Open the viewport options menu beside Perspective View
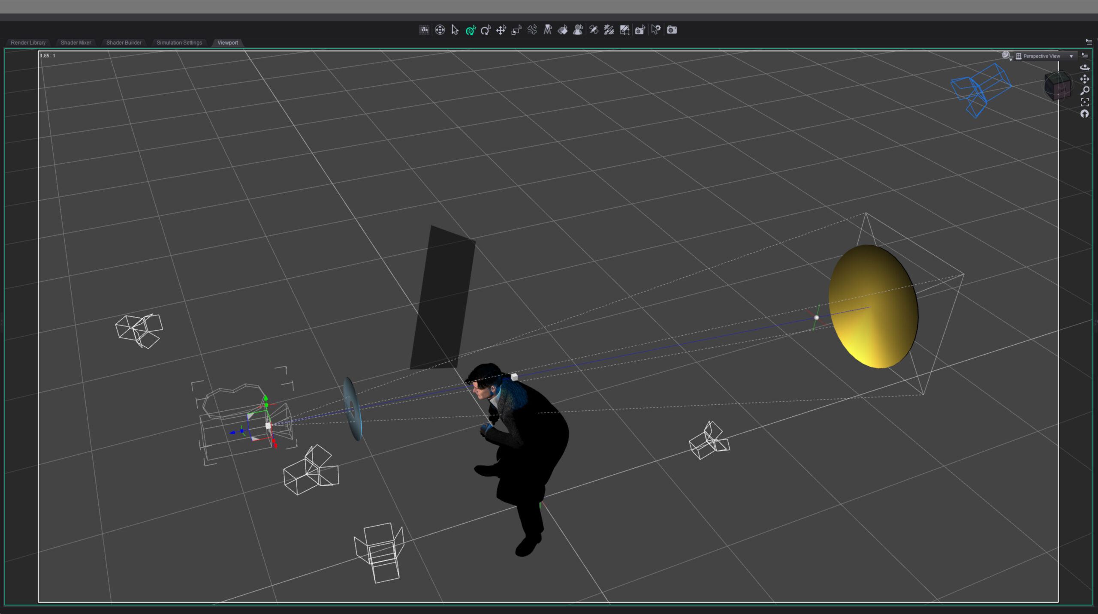The width and height of the screenshot is (1098, 614). [1085, 56]
